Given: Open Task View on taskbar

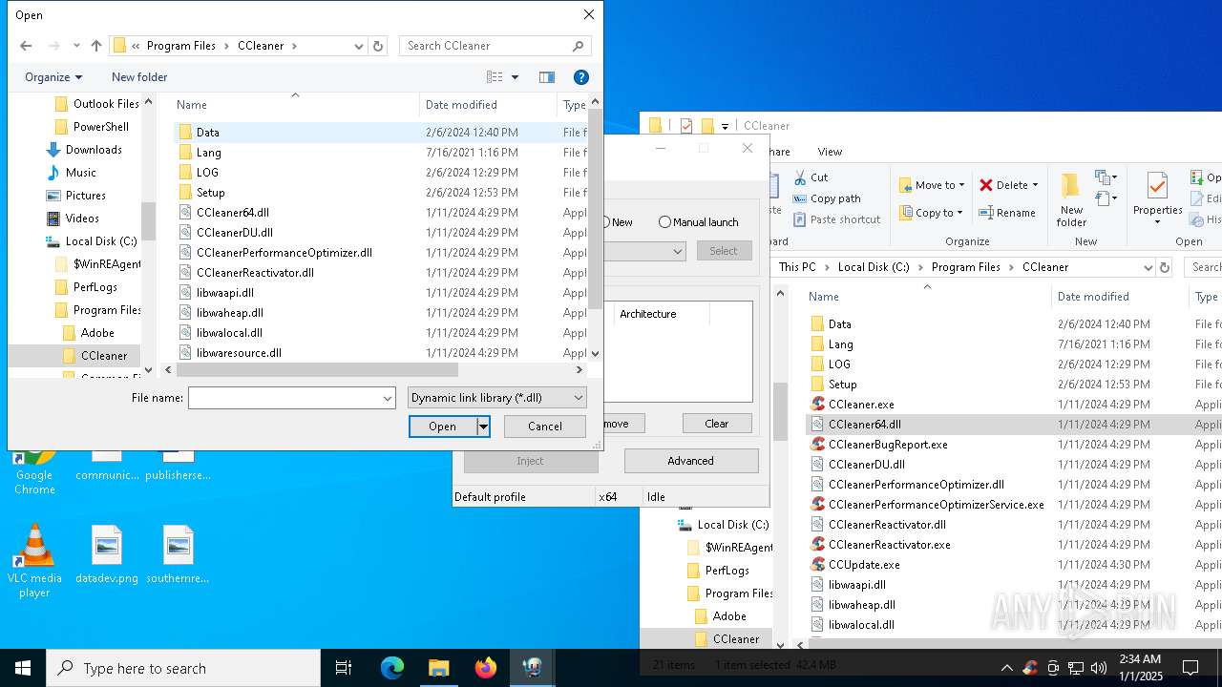Looking at the screenshot, I should coord(344,668).
